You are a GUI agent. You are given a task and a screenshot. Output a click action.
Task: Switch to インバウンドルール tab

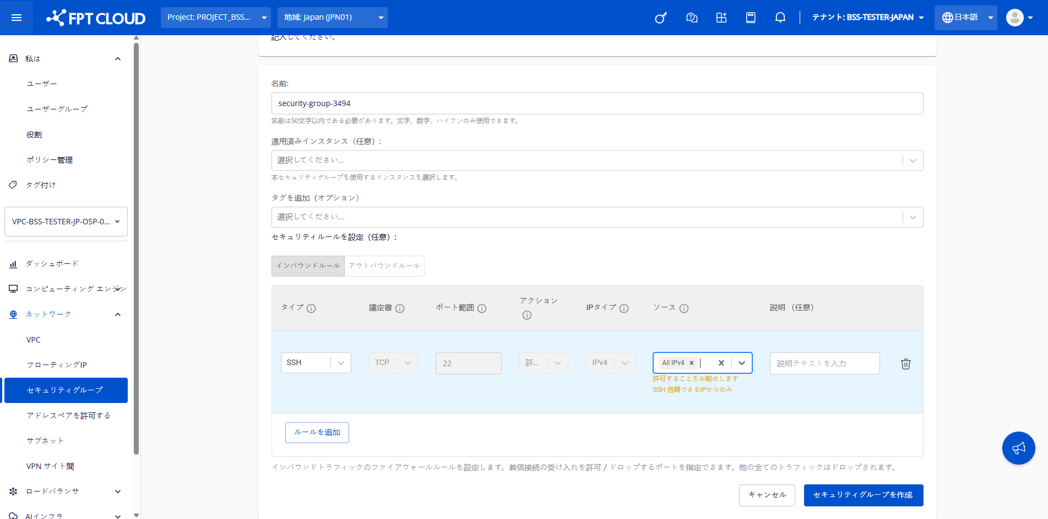coord(308,266)
